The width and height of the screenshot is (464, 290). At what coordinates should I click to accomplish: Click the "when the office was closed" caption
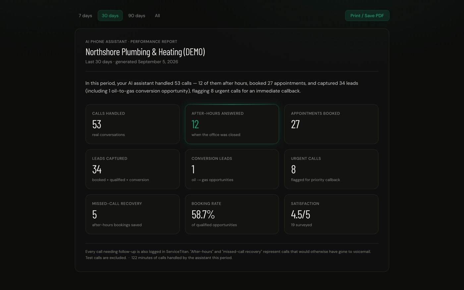216,135
